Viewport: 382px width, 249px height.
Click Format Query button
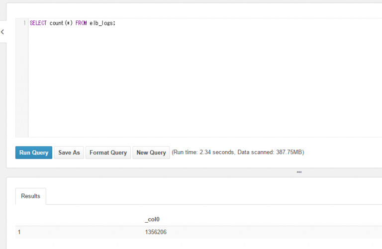tap(108, 153)
